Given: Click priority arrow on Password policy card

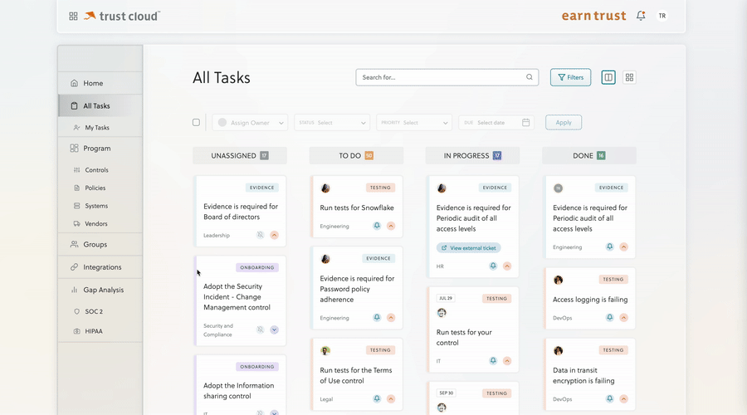Looking at the screenshot, I should (x=391, y=317).
